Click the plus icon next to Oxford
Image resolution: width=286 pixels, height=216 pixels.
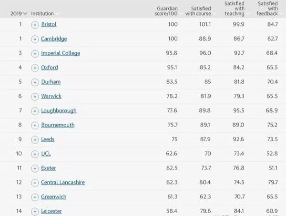[x=35, y=68]
